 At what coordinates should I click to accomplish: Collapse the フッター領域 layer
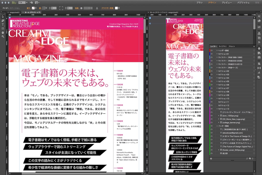click(217, 126)
